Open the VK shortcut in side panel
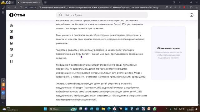This screenshot has height=112, width=200. coord(3,93)
